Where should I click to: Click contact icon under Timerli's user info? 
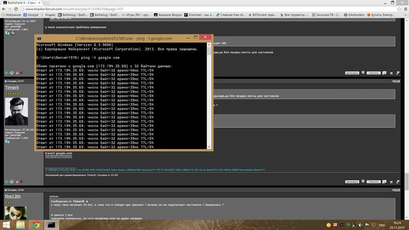7,142
